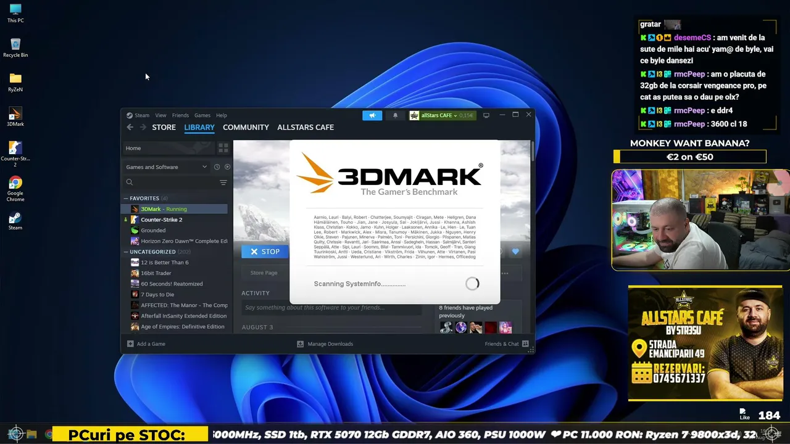Favorite 3DMark with the heart icon
The image size is (790, 444).
click(515, 252)
